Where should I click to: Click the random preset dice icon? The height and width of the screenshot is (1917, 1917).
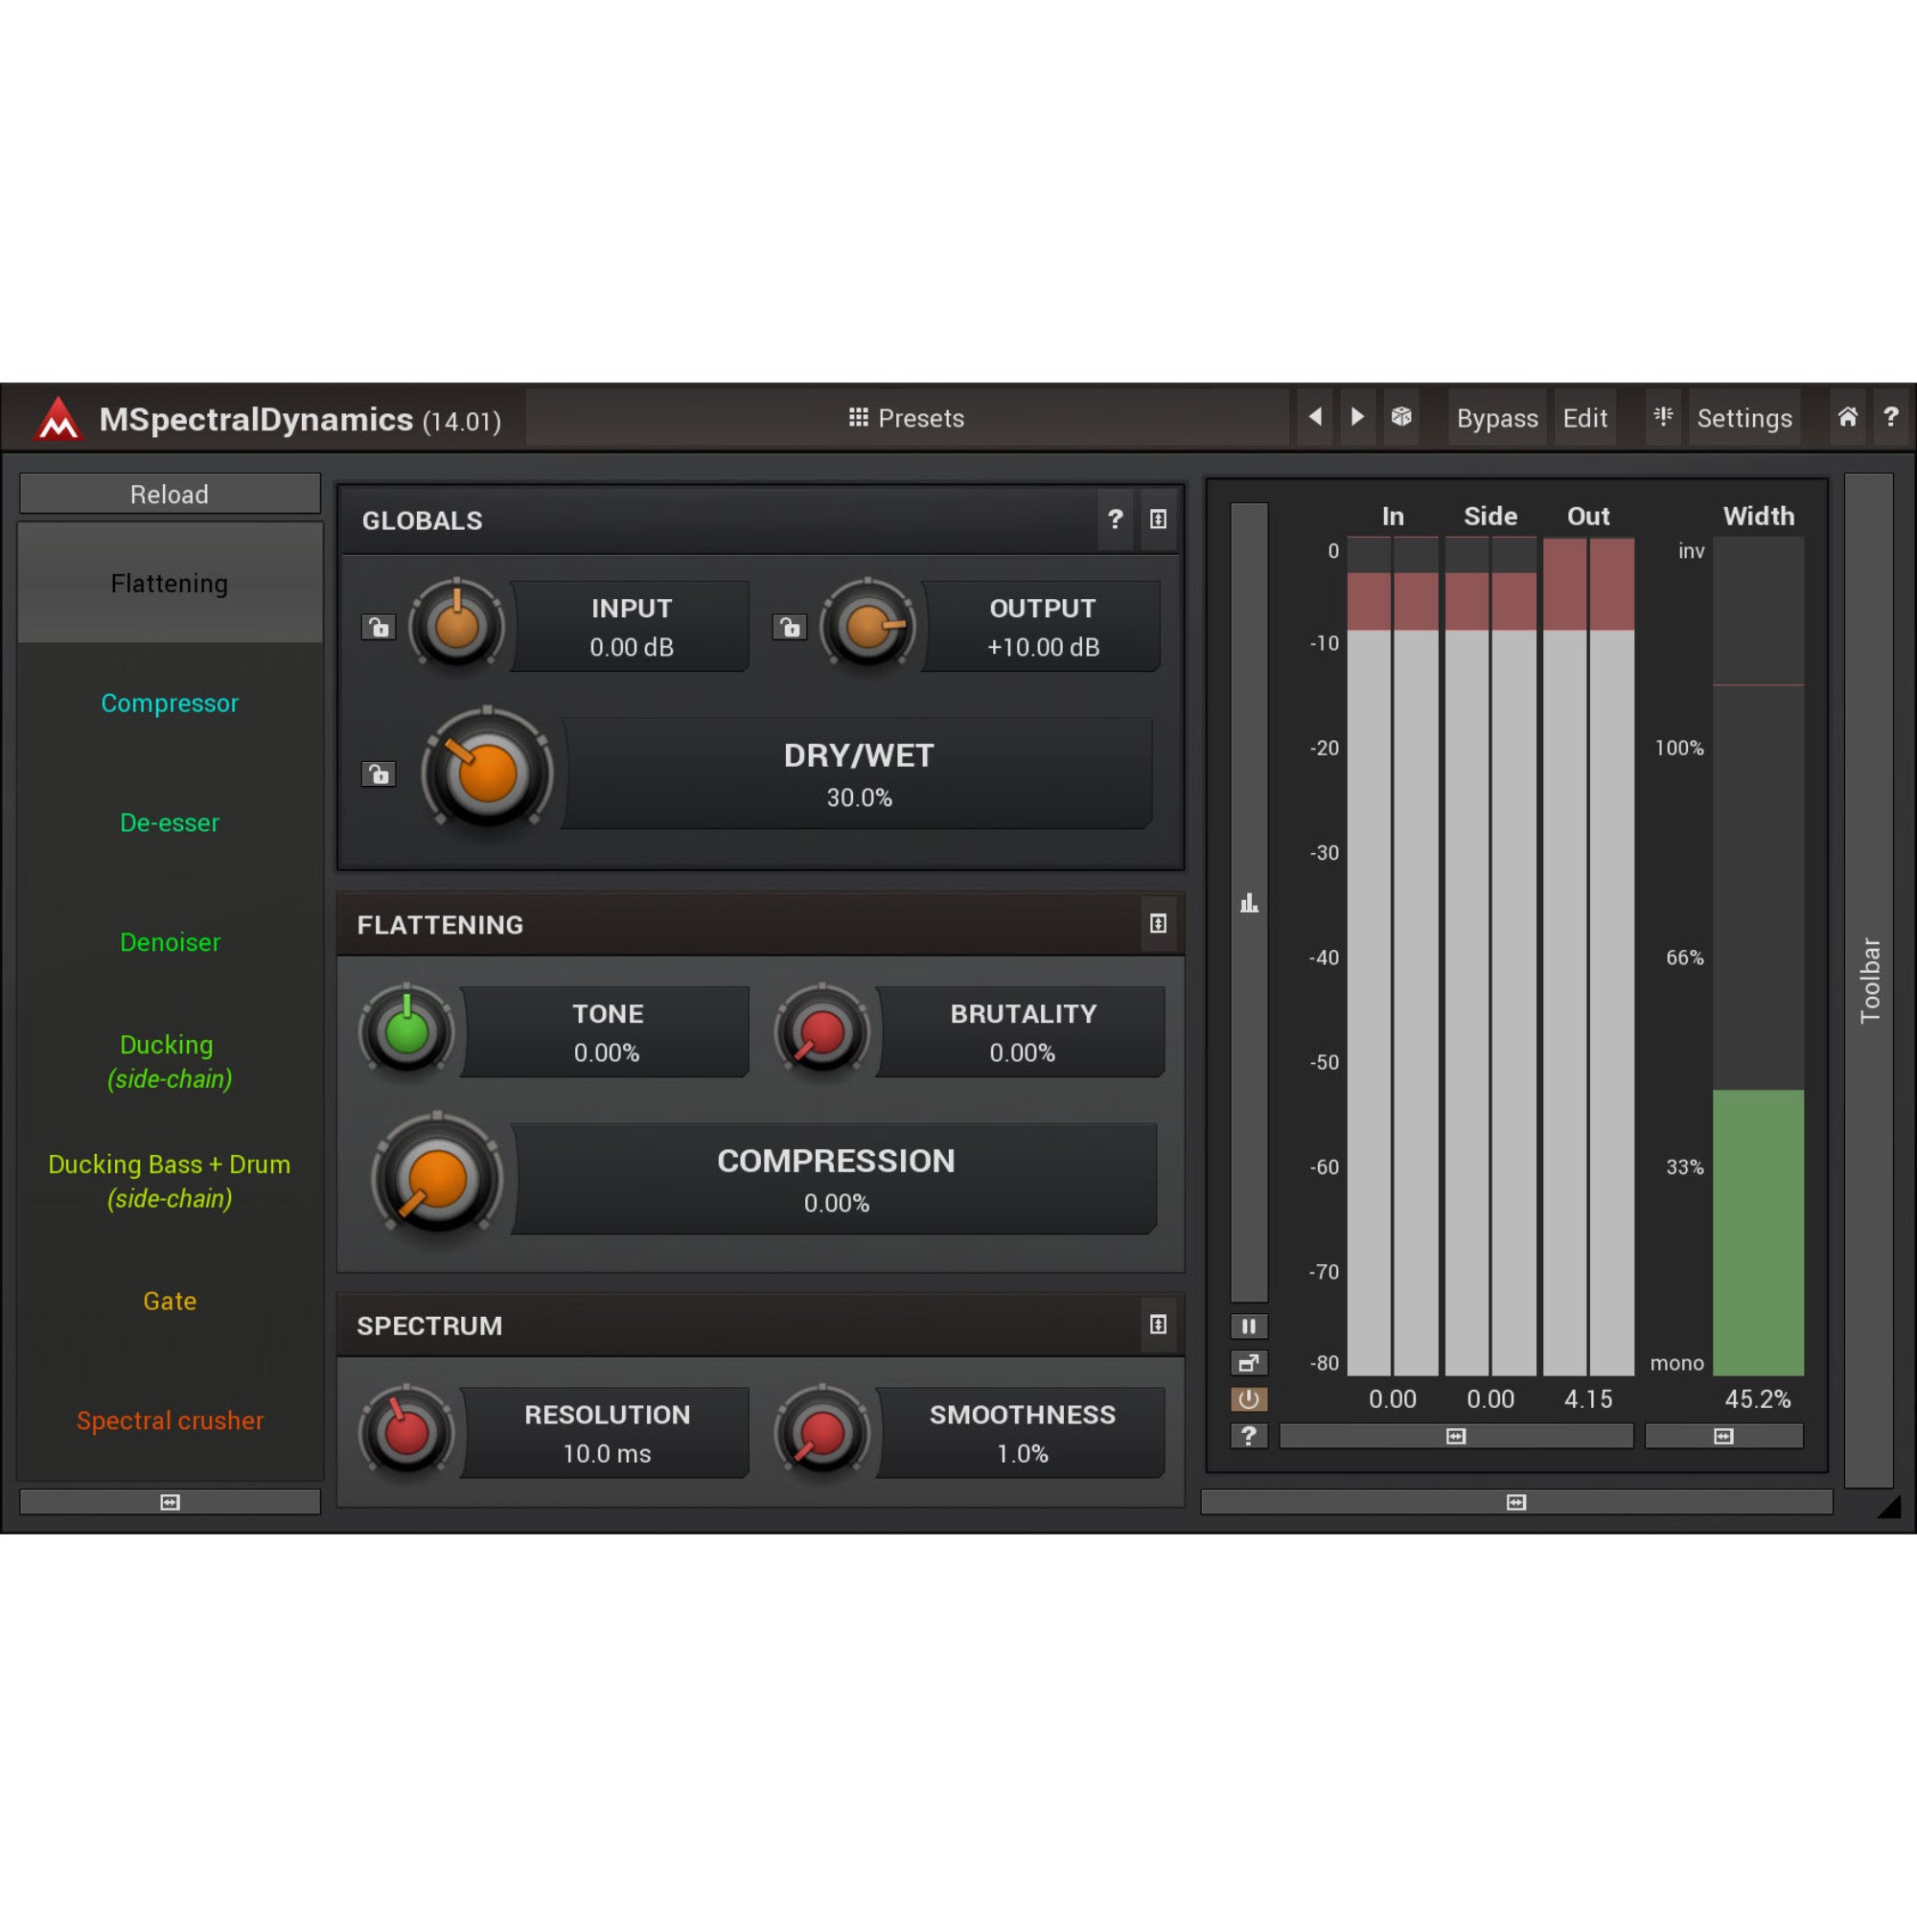pos(1401,418)
